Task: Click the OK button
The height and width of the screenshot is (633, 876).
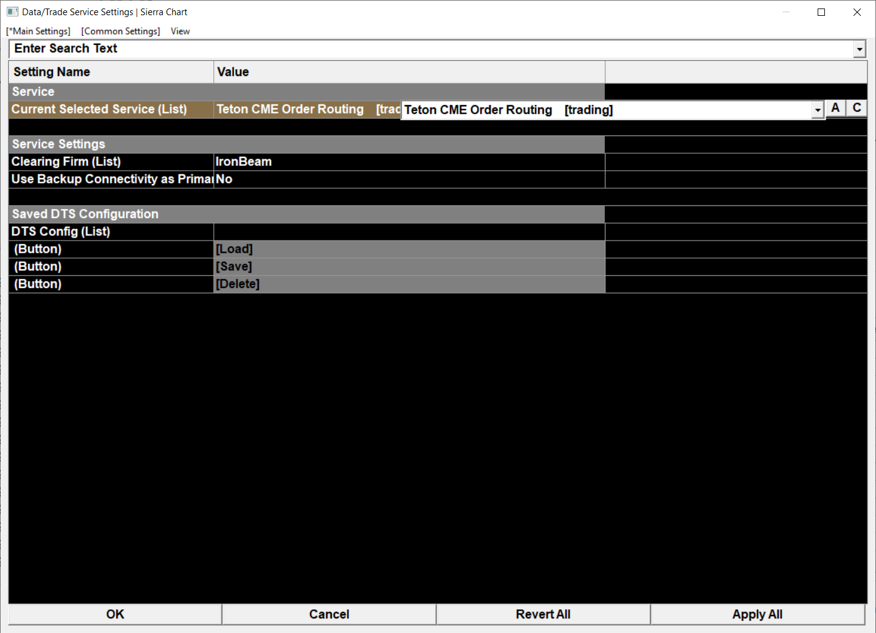Action: click(115, 614)
